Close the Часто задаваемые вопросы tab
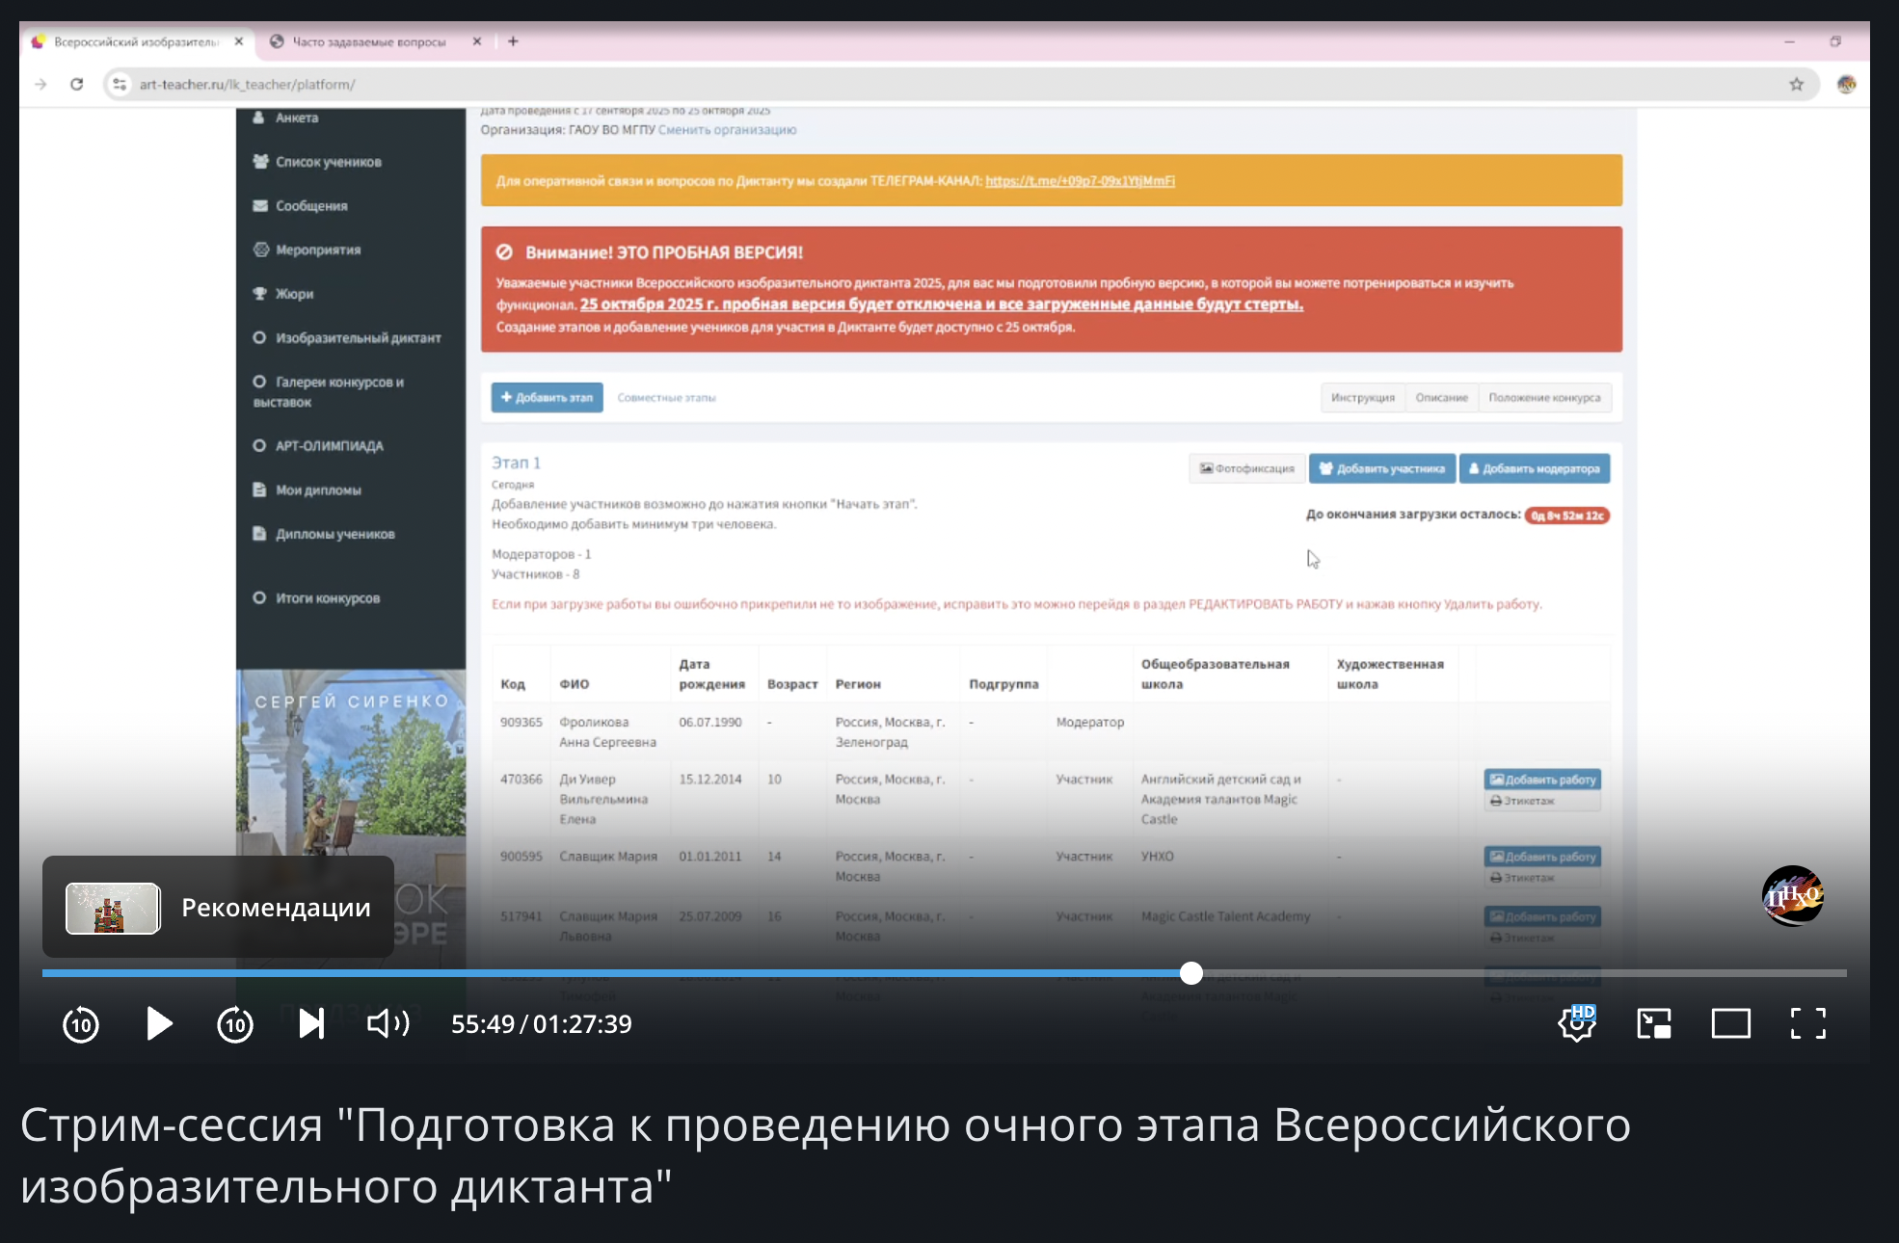The image size is (1899, 1243). (477, 41)
